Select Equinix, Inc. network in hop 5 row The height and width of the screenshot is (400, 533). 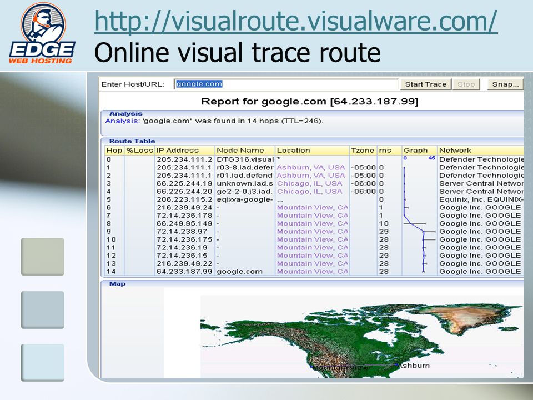coord(481,199)
